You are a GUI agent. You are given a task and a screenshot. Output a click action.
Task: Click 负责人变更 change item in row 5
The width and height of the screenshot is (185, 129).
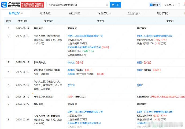[48, 85]
